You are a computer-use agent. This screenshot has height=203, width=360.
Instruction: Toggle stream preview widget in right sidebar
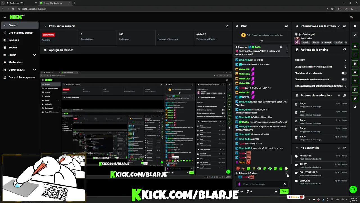tap(355, 46)
